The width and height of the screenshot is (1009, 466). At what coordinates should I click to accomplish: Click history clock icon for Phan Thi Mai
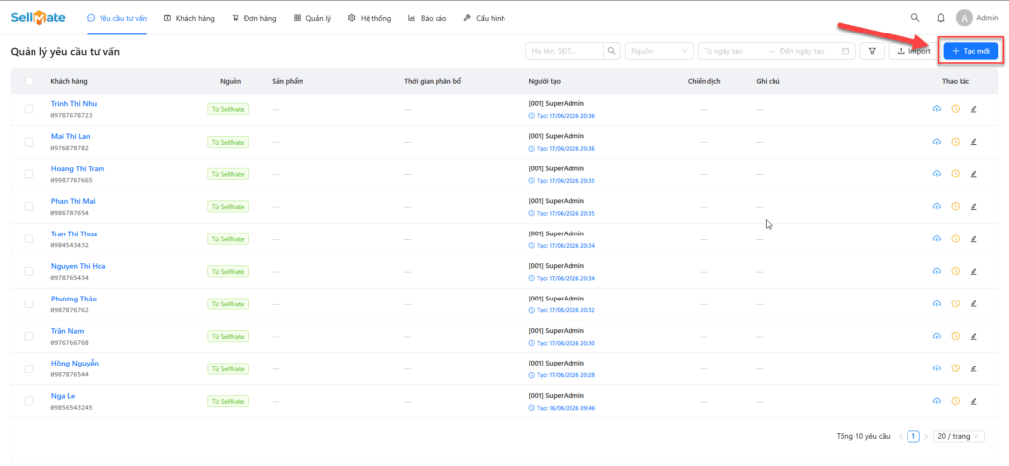pos(955,206)
